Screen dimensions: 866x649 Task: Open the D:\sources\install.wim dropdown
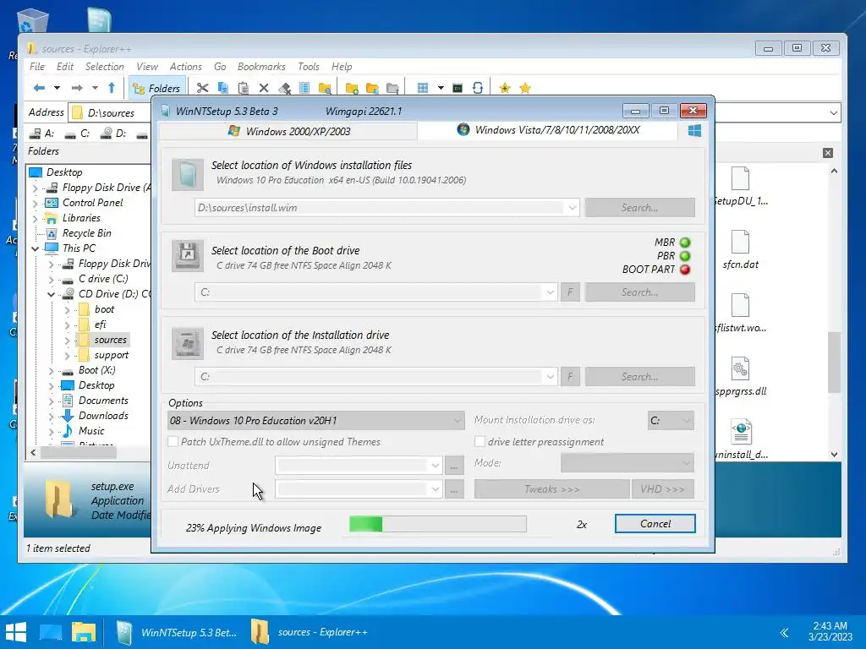click(x=572, y=208)
